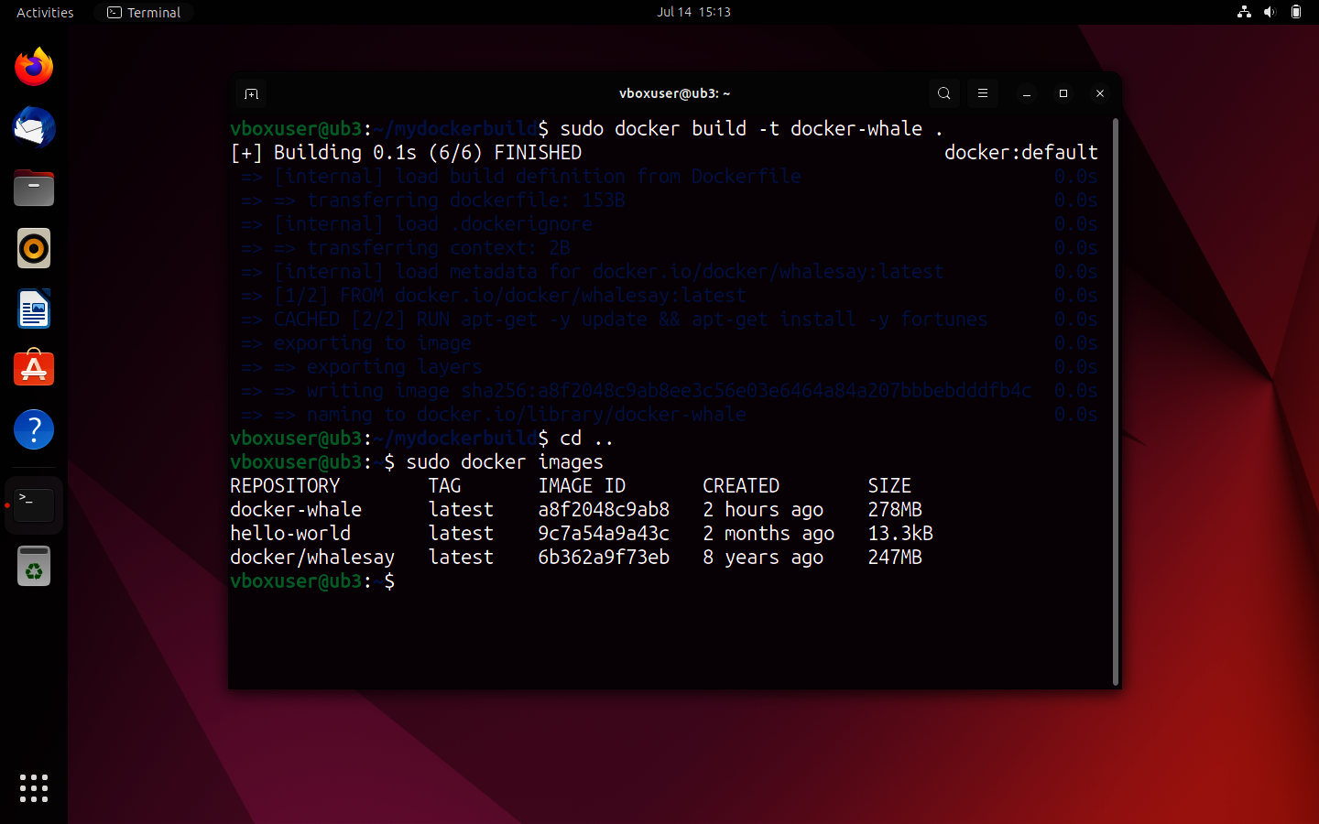Open the Help icon in dock
The image size is (1319, 824).
coord(34,429)
